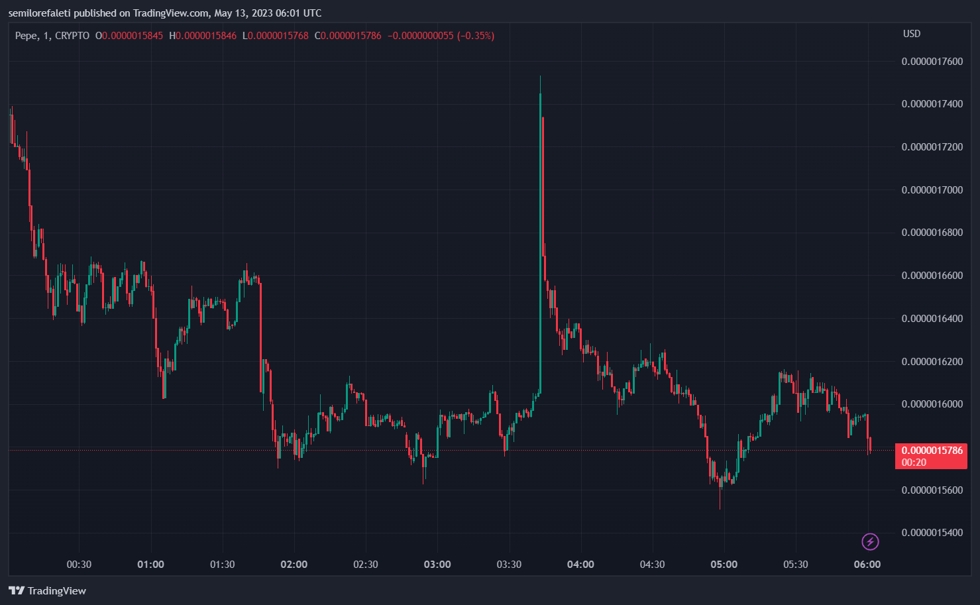Screen dimensions: 980x605
Task: Click the purple lightning bolt icon
Action: (870, 542)
